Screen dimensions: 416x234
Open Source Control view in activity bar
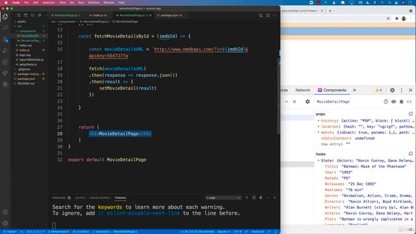(5, 39)
